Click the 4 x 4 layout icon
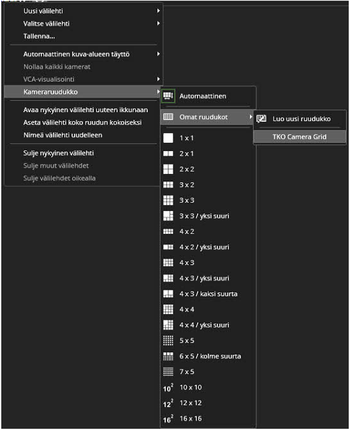Image resolution: width=350 pixels, height=430 pixels. [168, 310]
